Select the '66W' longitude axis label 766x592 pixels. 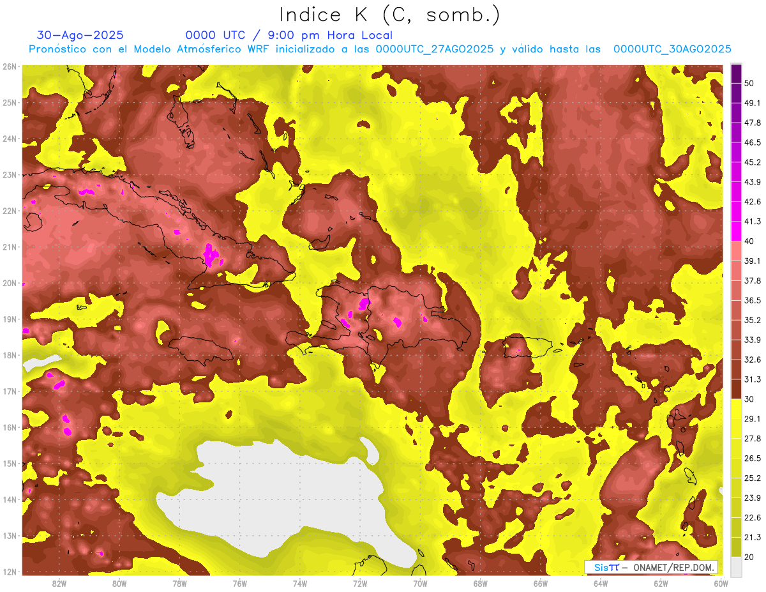click(x=540, y=584)
